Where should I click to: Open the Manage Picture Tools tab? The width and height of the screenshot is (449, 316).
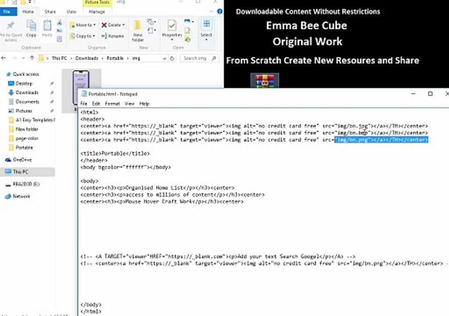click(x=97, y=12)
